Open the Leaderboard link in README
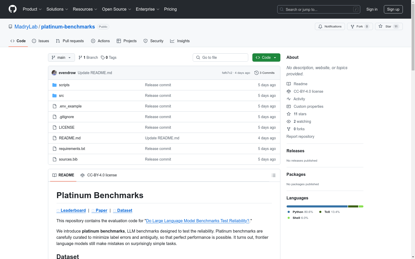Screen dimensions: 415x259 coord(71,211)
